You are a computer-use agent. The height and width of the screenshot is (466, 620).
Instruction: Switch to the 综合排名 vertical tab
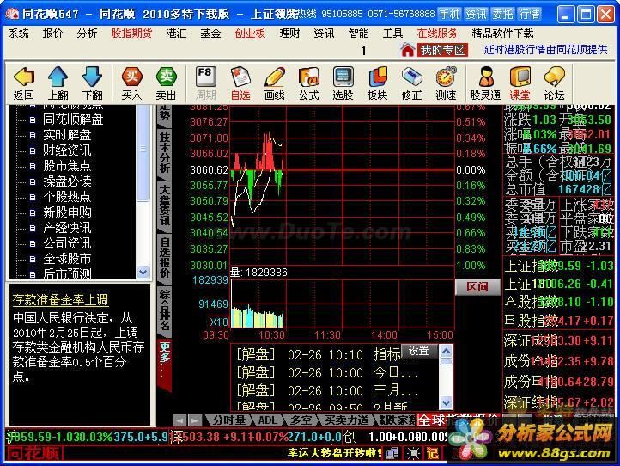[x=165, y=310]
